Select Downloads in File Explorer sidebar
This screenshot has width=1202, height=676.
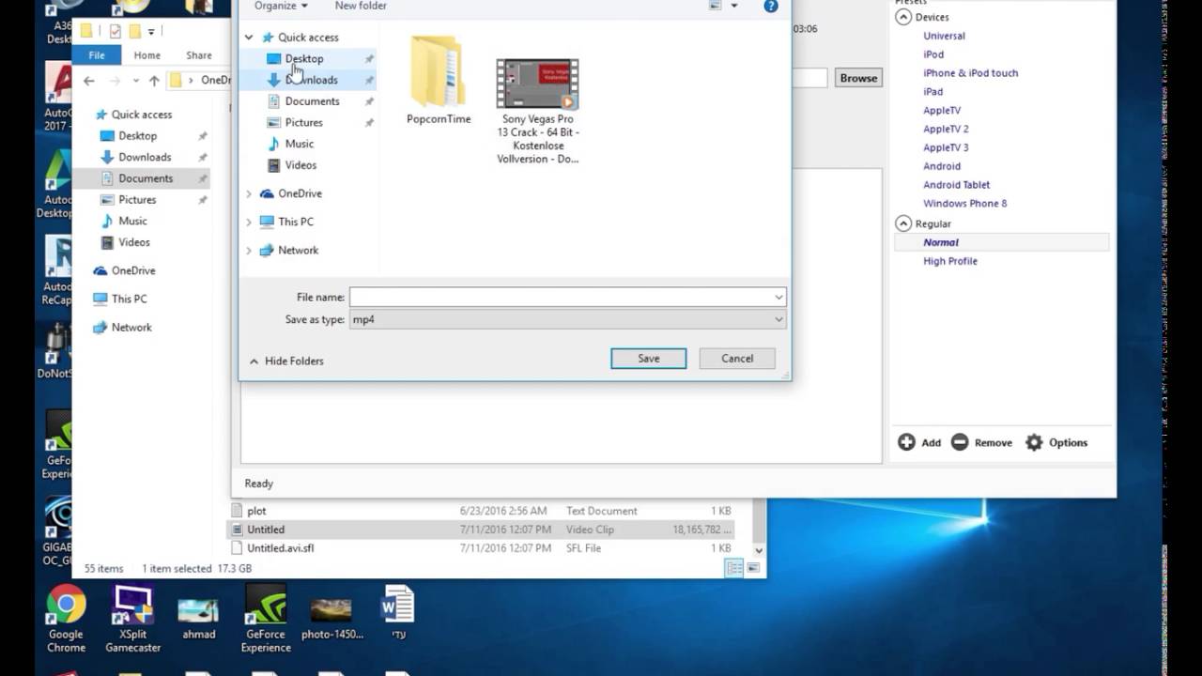(x=145, y=157)
